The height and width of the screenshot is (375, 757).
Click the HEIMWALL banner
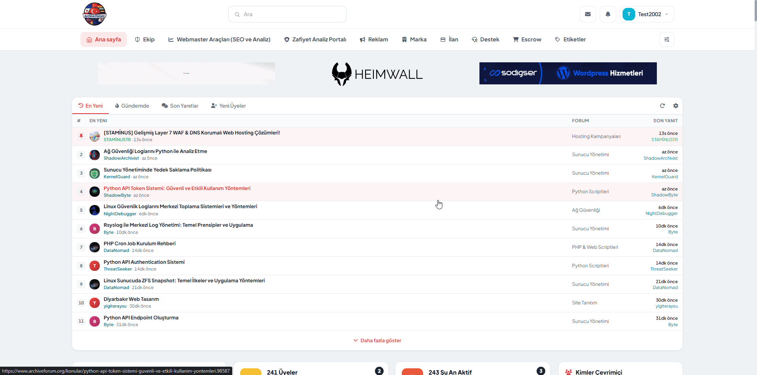[377, 74]
